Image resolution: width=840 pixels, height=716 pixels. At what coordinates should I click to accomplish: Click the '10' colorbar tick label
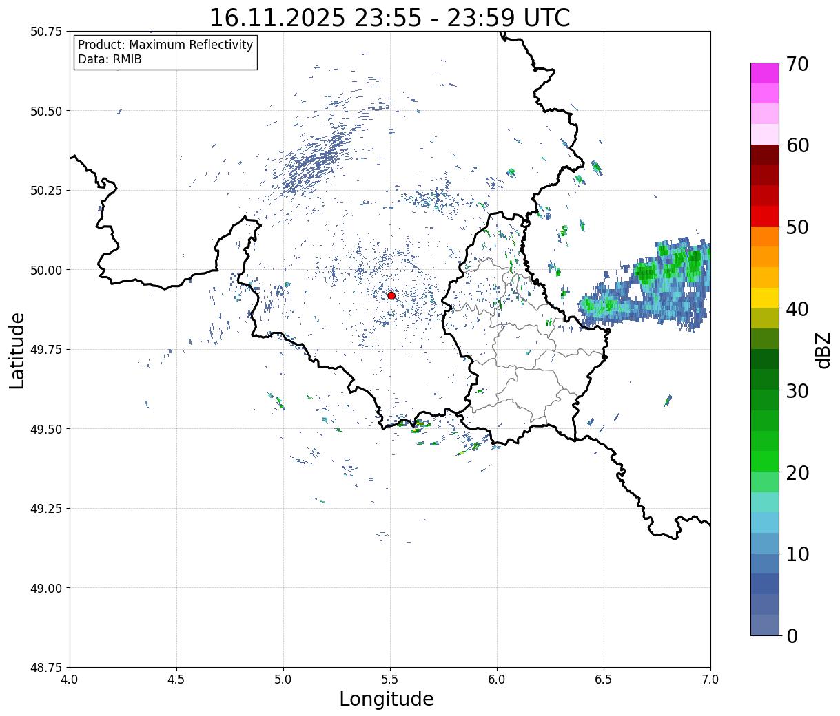[x=797, y=554]
